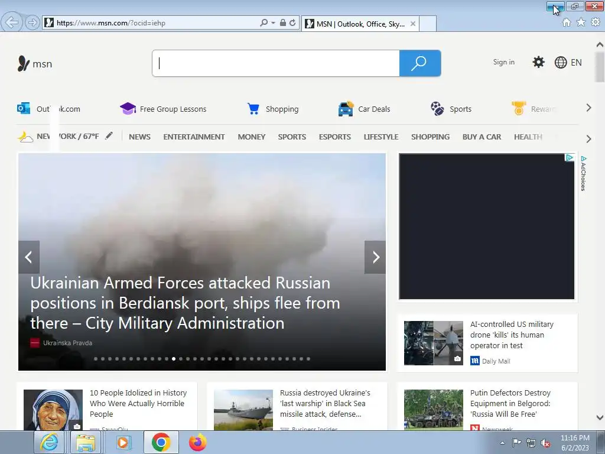Open Free Group Lessons shortcut

[x=163, y=109]
